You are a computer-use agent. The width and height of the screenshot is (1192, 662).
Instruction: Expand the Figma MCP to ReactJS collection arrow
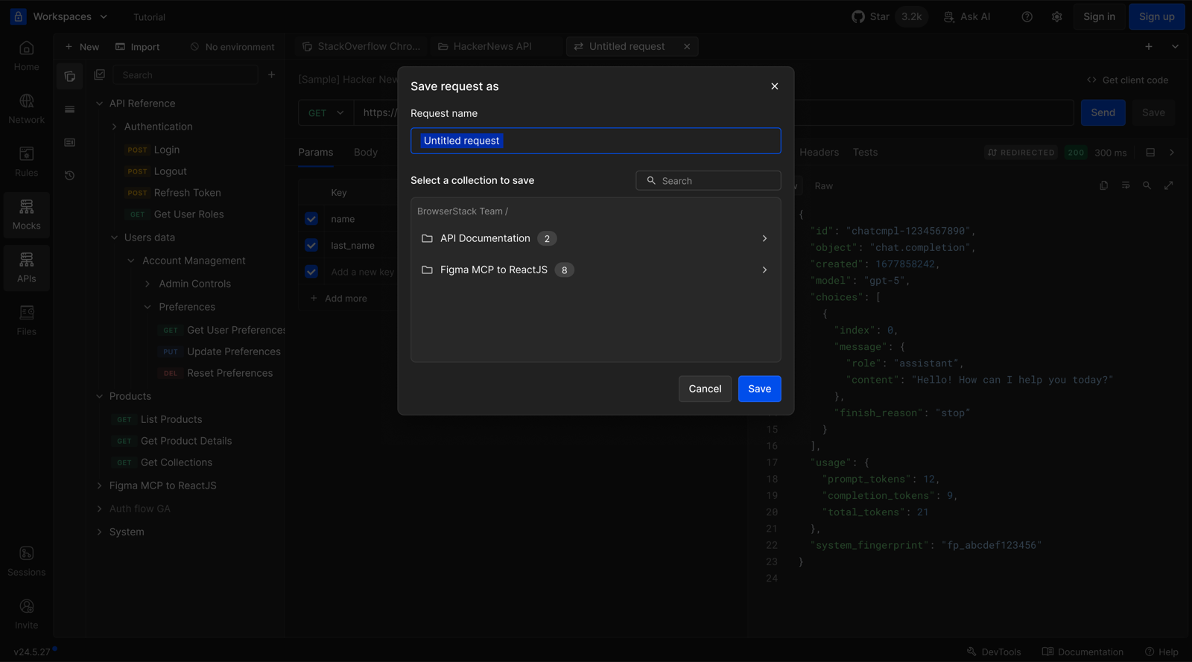click(x=764, y=270)
